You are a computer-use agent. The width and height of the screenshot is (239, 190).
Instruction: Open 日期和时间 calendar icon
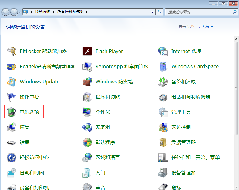[x=12, y=173]
